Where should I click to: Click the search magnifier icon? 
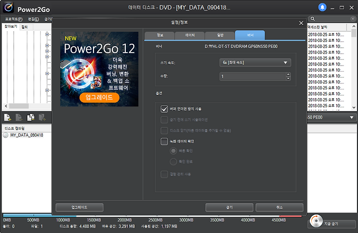[313, 19]
